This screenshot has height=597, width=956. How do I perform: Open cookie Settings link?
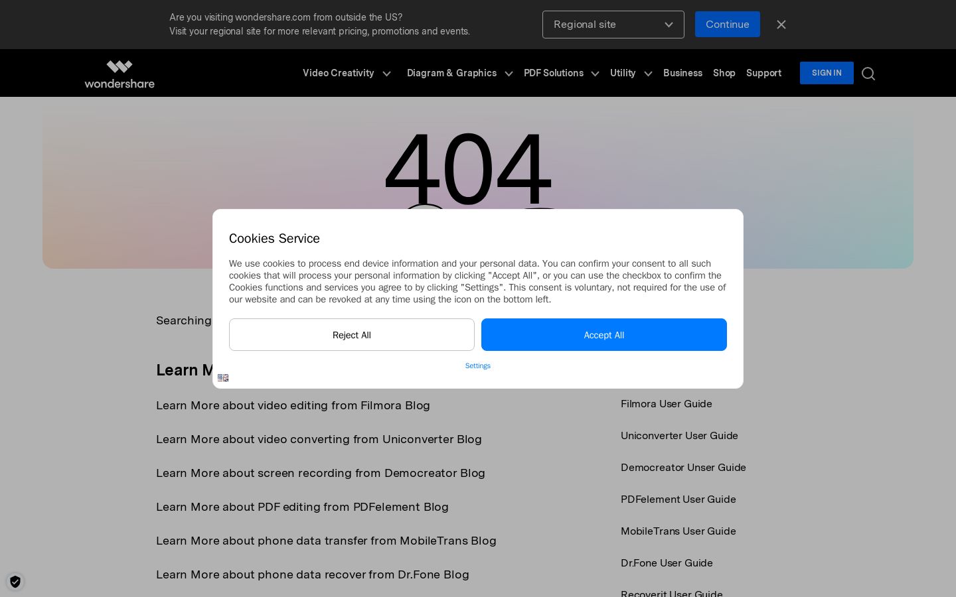click(478, 365)
